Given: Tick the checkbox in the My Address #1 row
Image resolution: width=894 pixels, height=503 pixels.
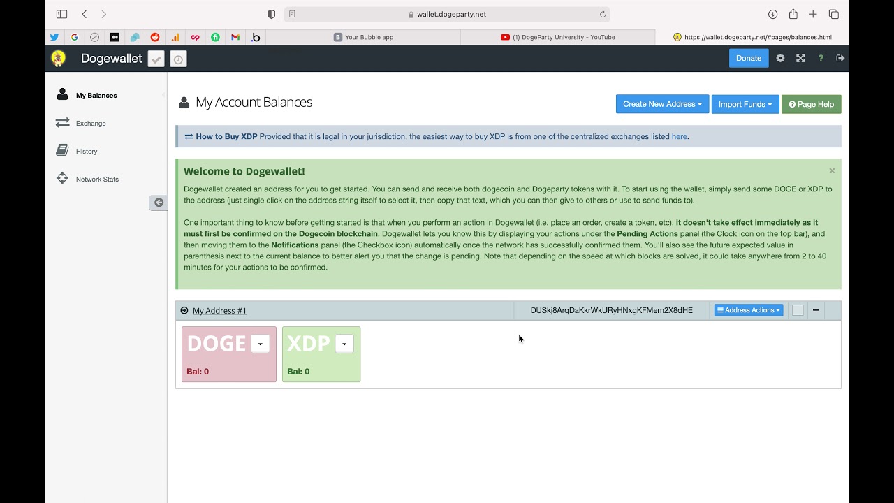Looking at the screenshot, I should (798, 310).
